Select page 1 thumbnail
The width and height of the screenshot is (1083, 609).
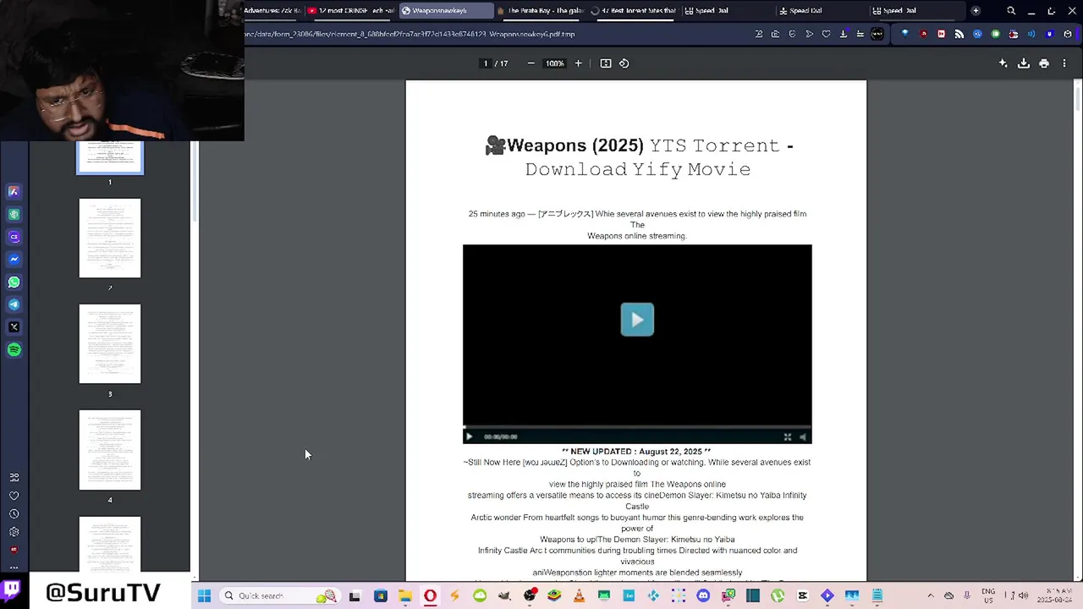point(110,158)
